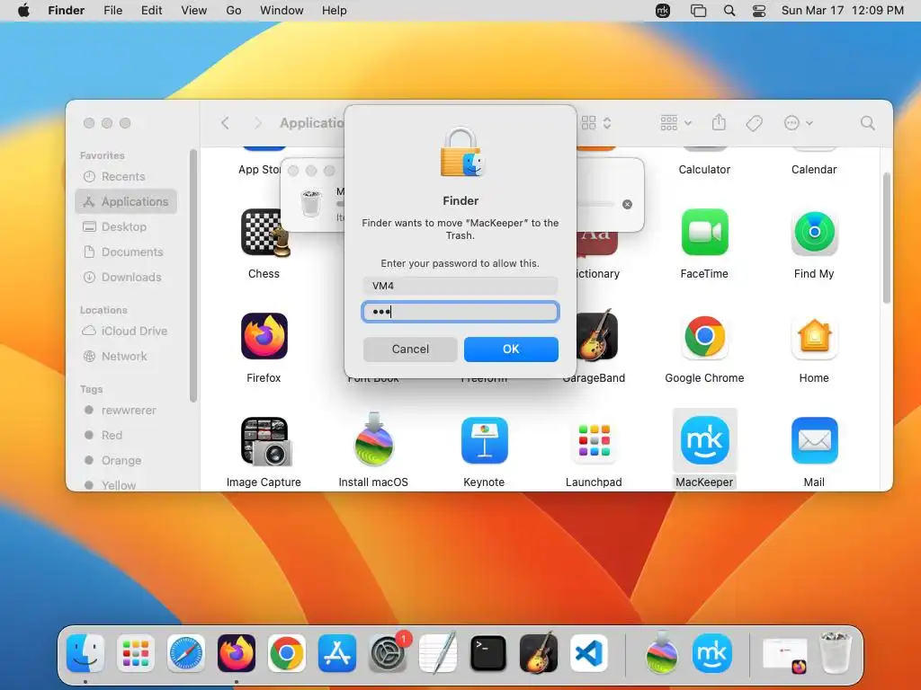Open the View menu
This screenshot has width=921, height=690.
(x=194, y=11)
